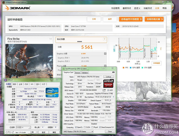Click the Close button in GPU-Z

click(x=110, y=132)
